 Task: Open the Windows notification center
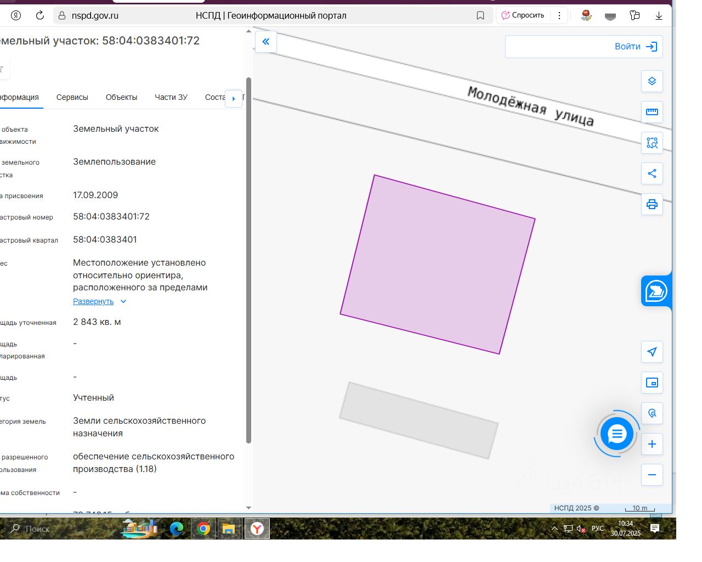(x=655, y=529)
